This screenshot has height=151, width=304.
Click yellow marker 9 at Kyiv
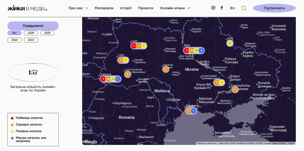pos(197,51)
